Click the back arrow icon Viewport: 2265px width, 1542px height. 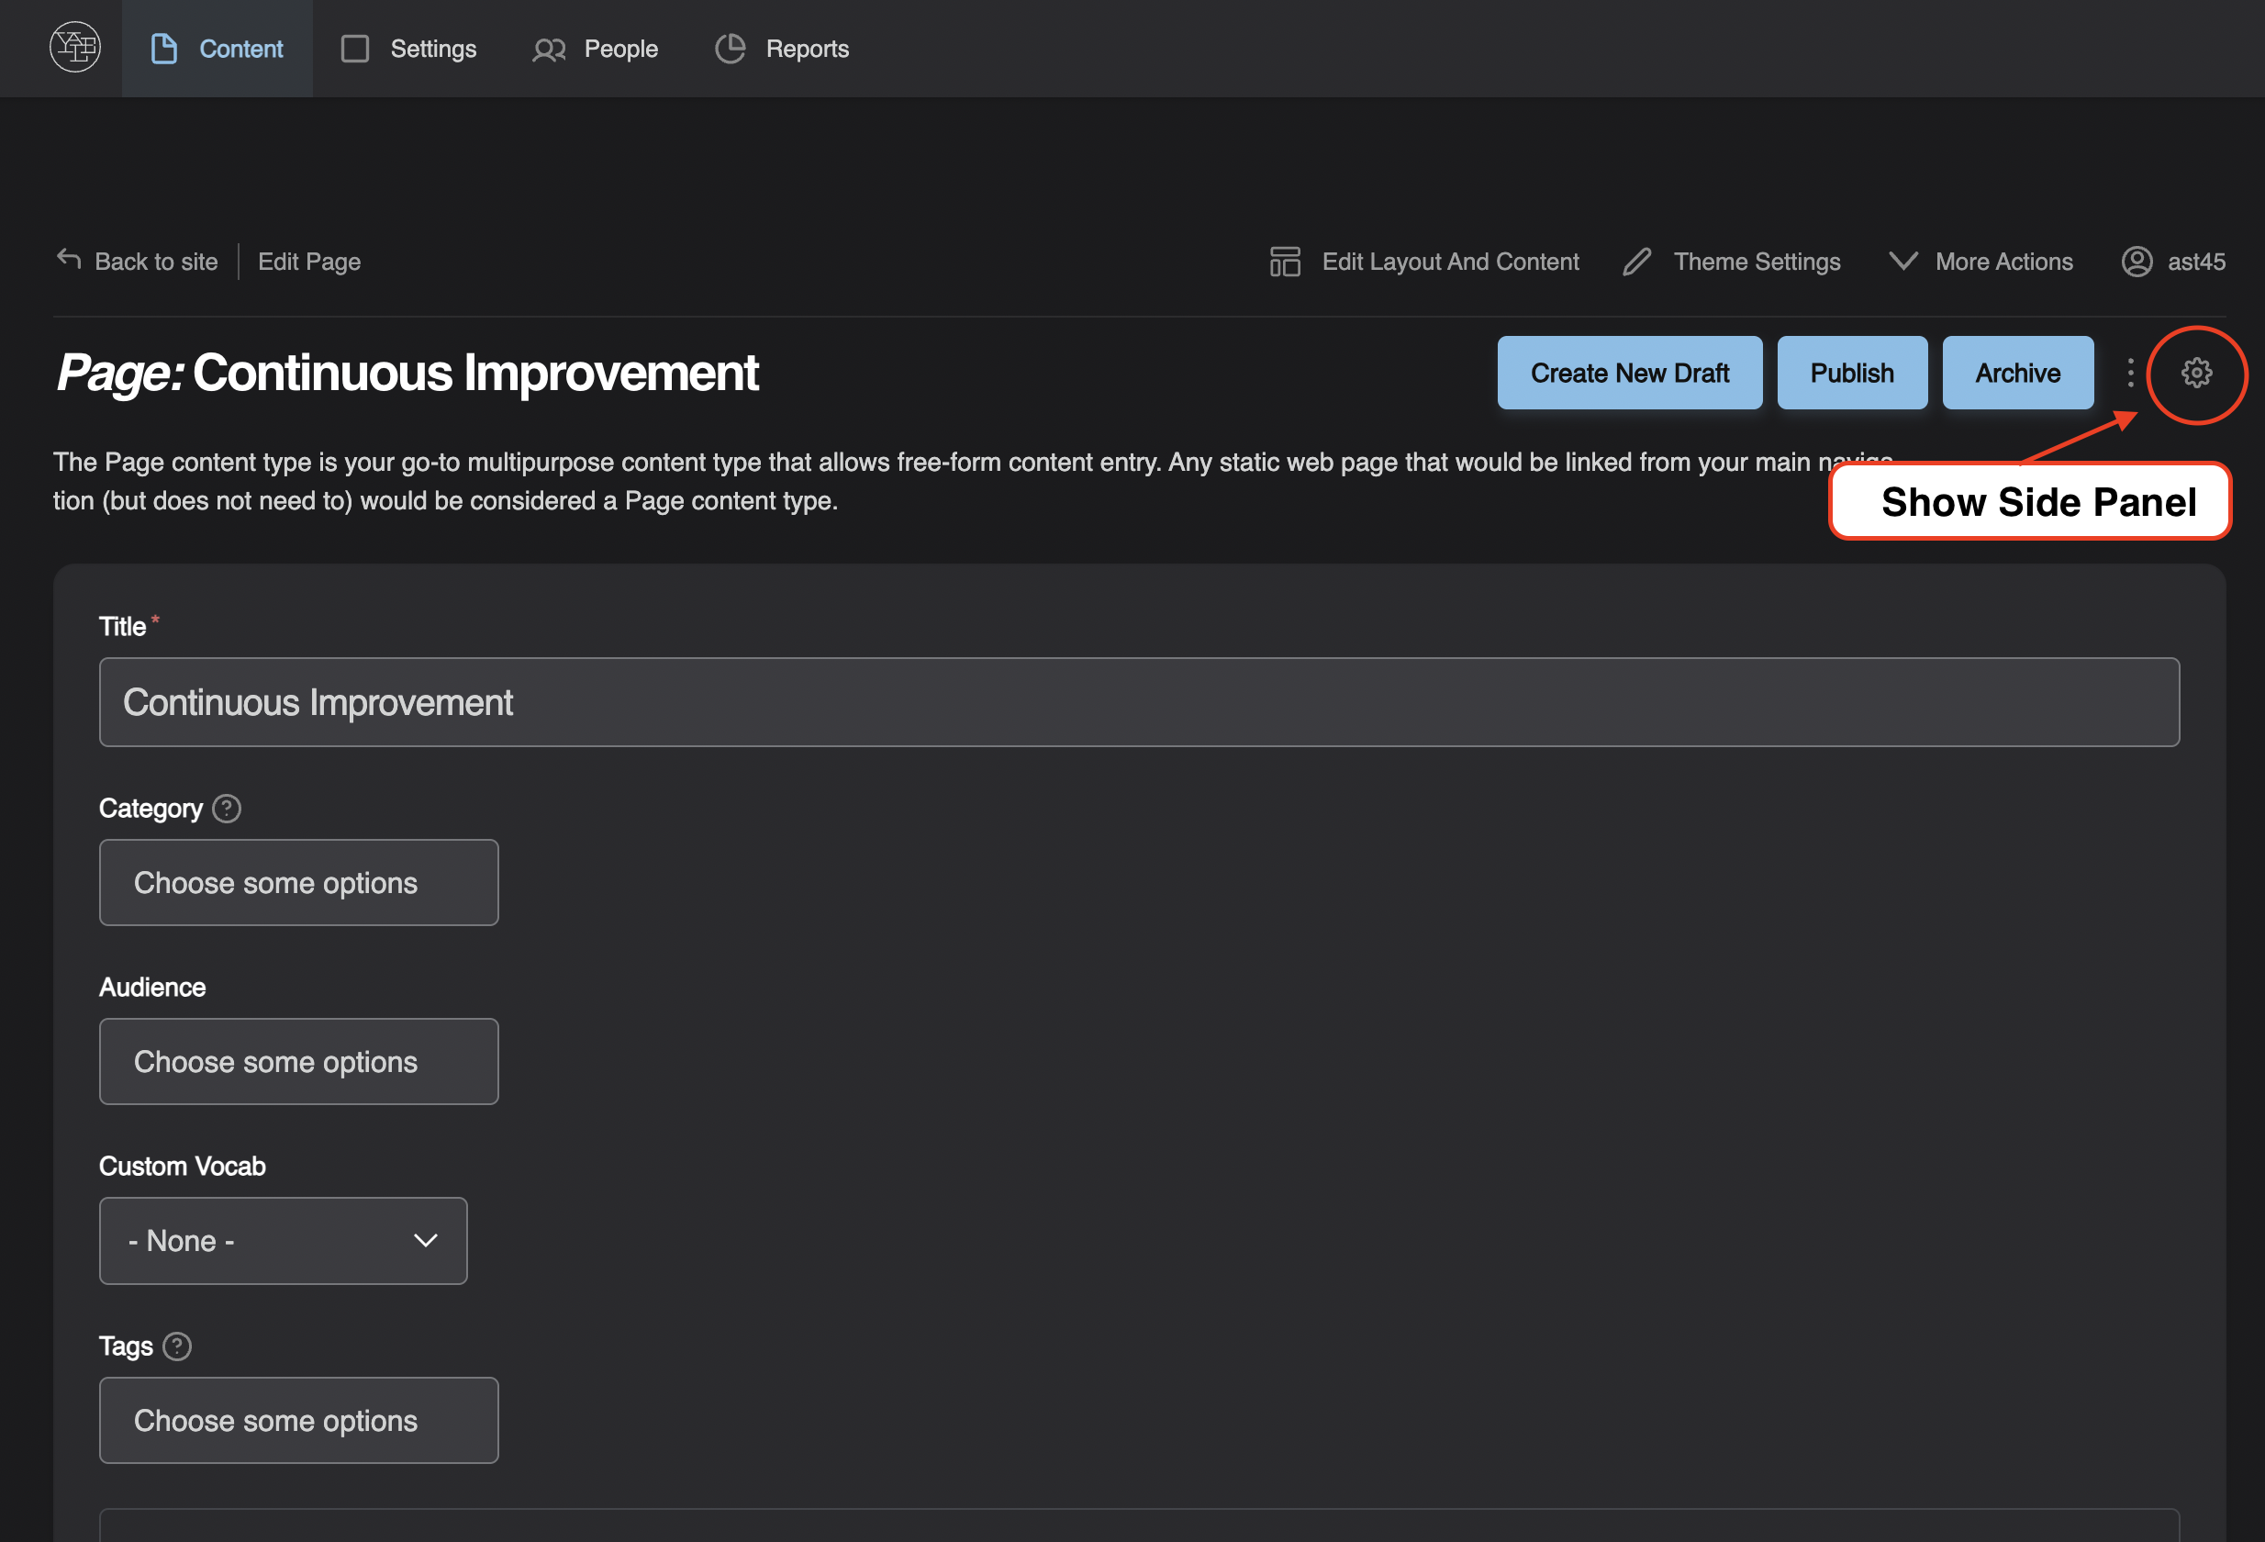68,258
